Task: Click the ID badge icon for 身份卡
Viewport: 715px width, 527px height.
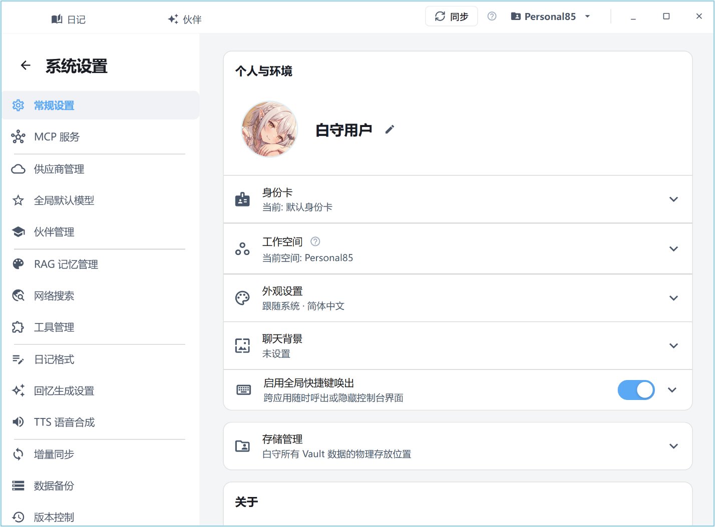Action: pos(242,199)
